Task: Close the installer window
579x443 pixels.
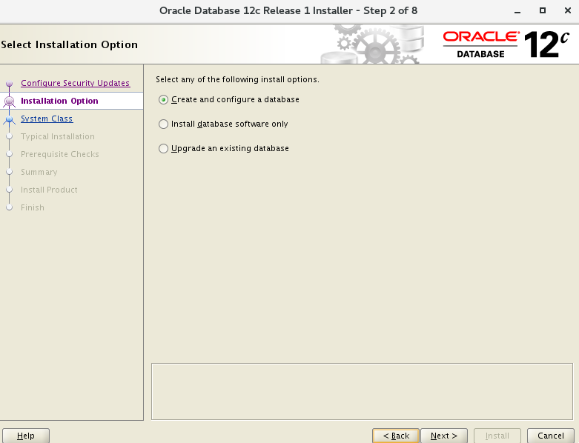Action: 568,10
